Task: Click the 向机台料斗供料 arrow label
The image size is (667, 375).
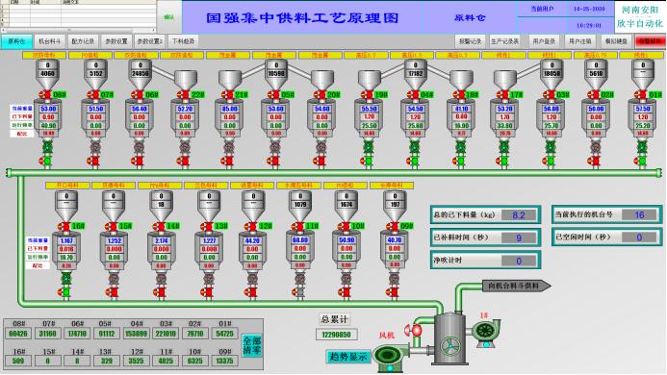Action: pos(516,286)
